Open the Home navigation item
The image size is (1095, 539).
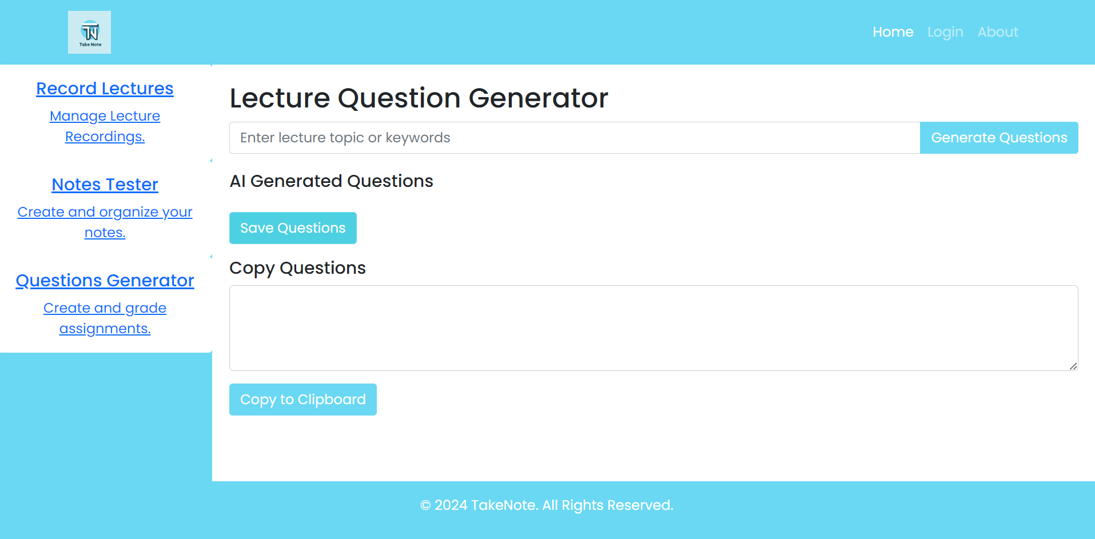pyautogui.click(x=893, y=32)
